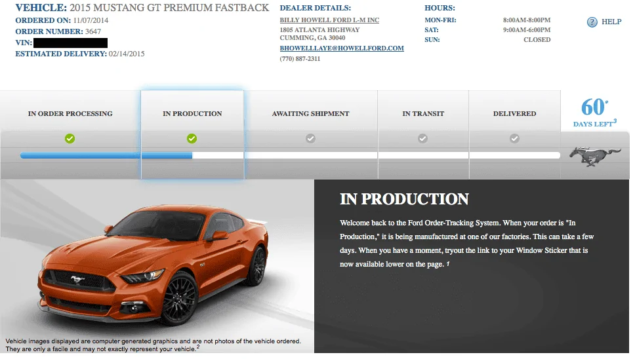Click the Help question mark icon
Screen dimensions: 635x359
[592, 22]
